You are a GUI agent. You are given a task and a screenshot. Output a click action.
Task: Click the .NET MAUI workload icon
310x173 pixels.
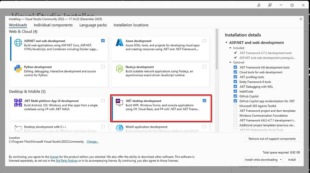(x=18, y=103)
